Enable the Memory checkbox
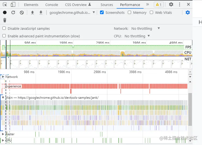The width and height of the screenshot is (202, 145). coord(129,12)
